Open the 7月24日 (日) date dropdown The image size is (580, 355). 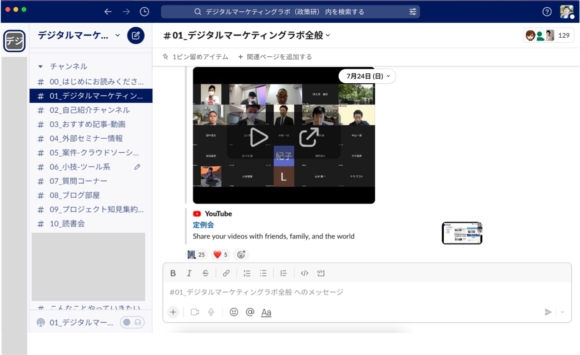coord(367,76)
